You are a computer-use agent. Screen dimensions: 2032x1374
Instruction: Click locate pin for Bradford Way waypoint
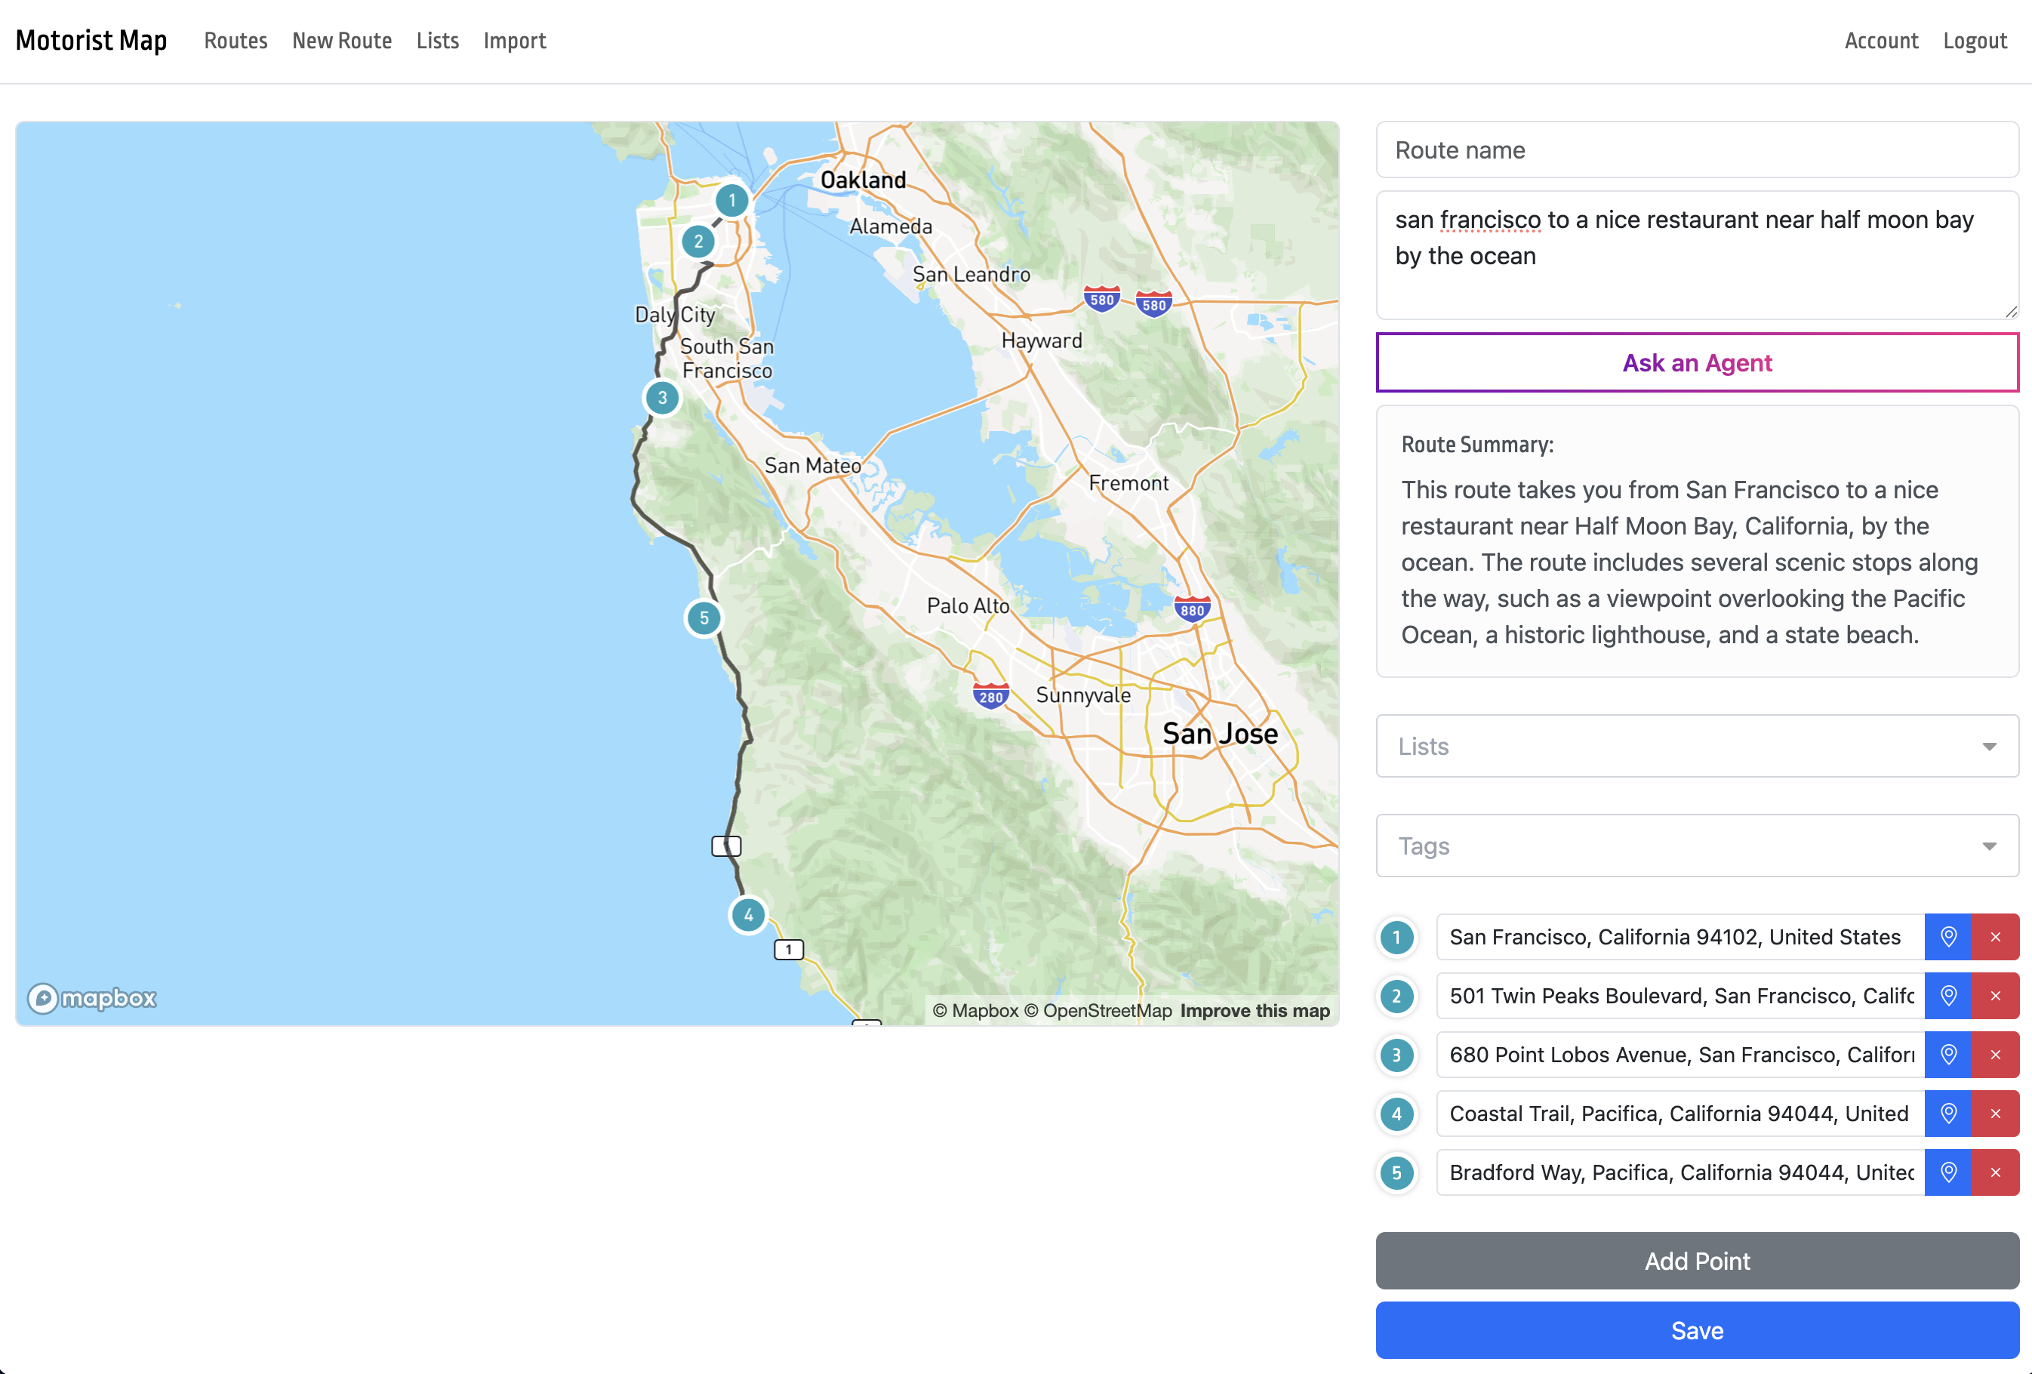[1947, 1172]
